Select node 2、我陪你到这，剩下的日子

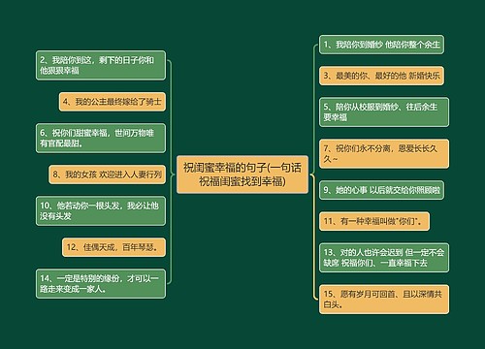[101, 65]
